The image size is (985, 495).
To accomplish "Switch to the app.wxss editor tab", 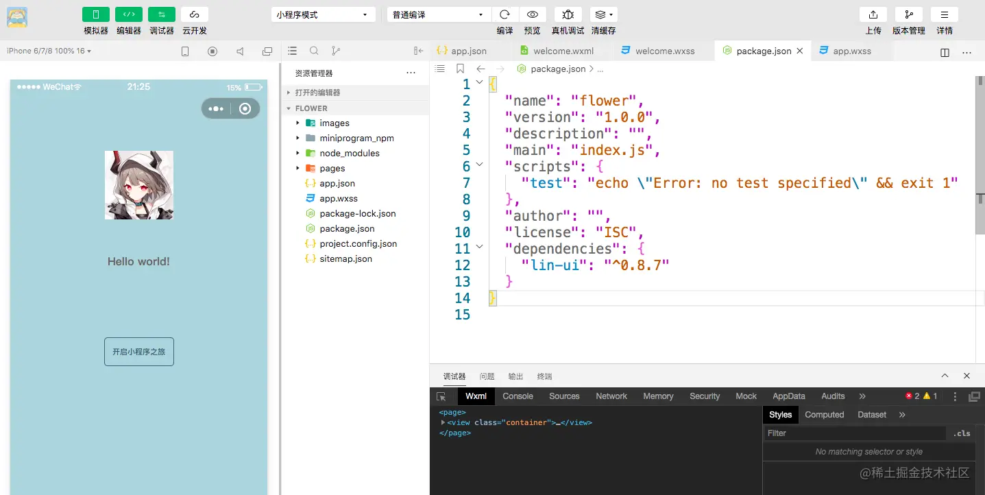I will [x=852, y=51].
